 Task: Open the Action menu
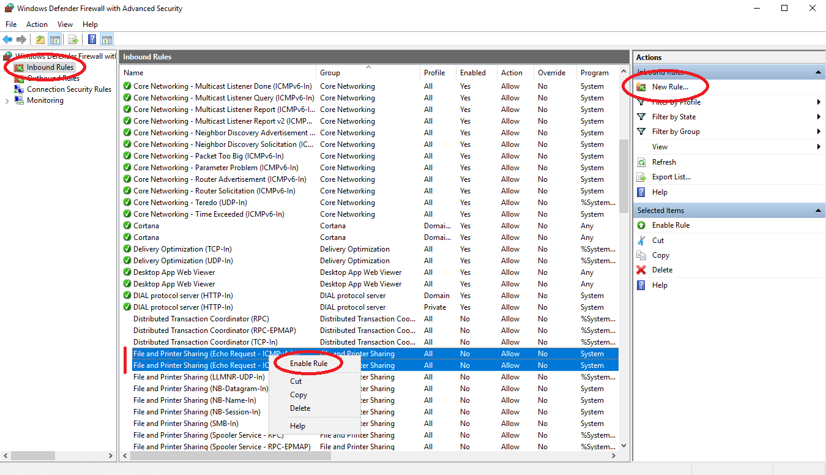click(x=37, y=24)
